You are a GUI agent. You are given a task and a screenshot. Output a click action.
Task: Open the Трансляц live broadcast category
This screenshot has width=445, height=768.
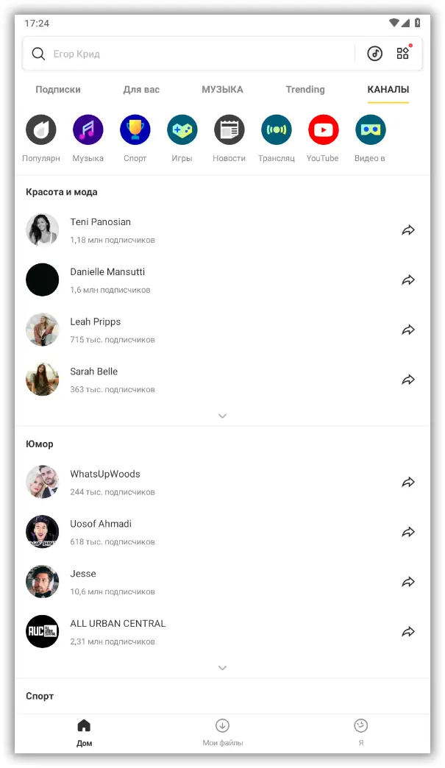point(277,130)
